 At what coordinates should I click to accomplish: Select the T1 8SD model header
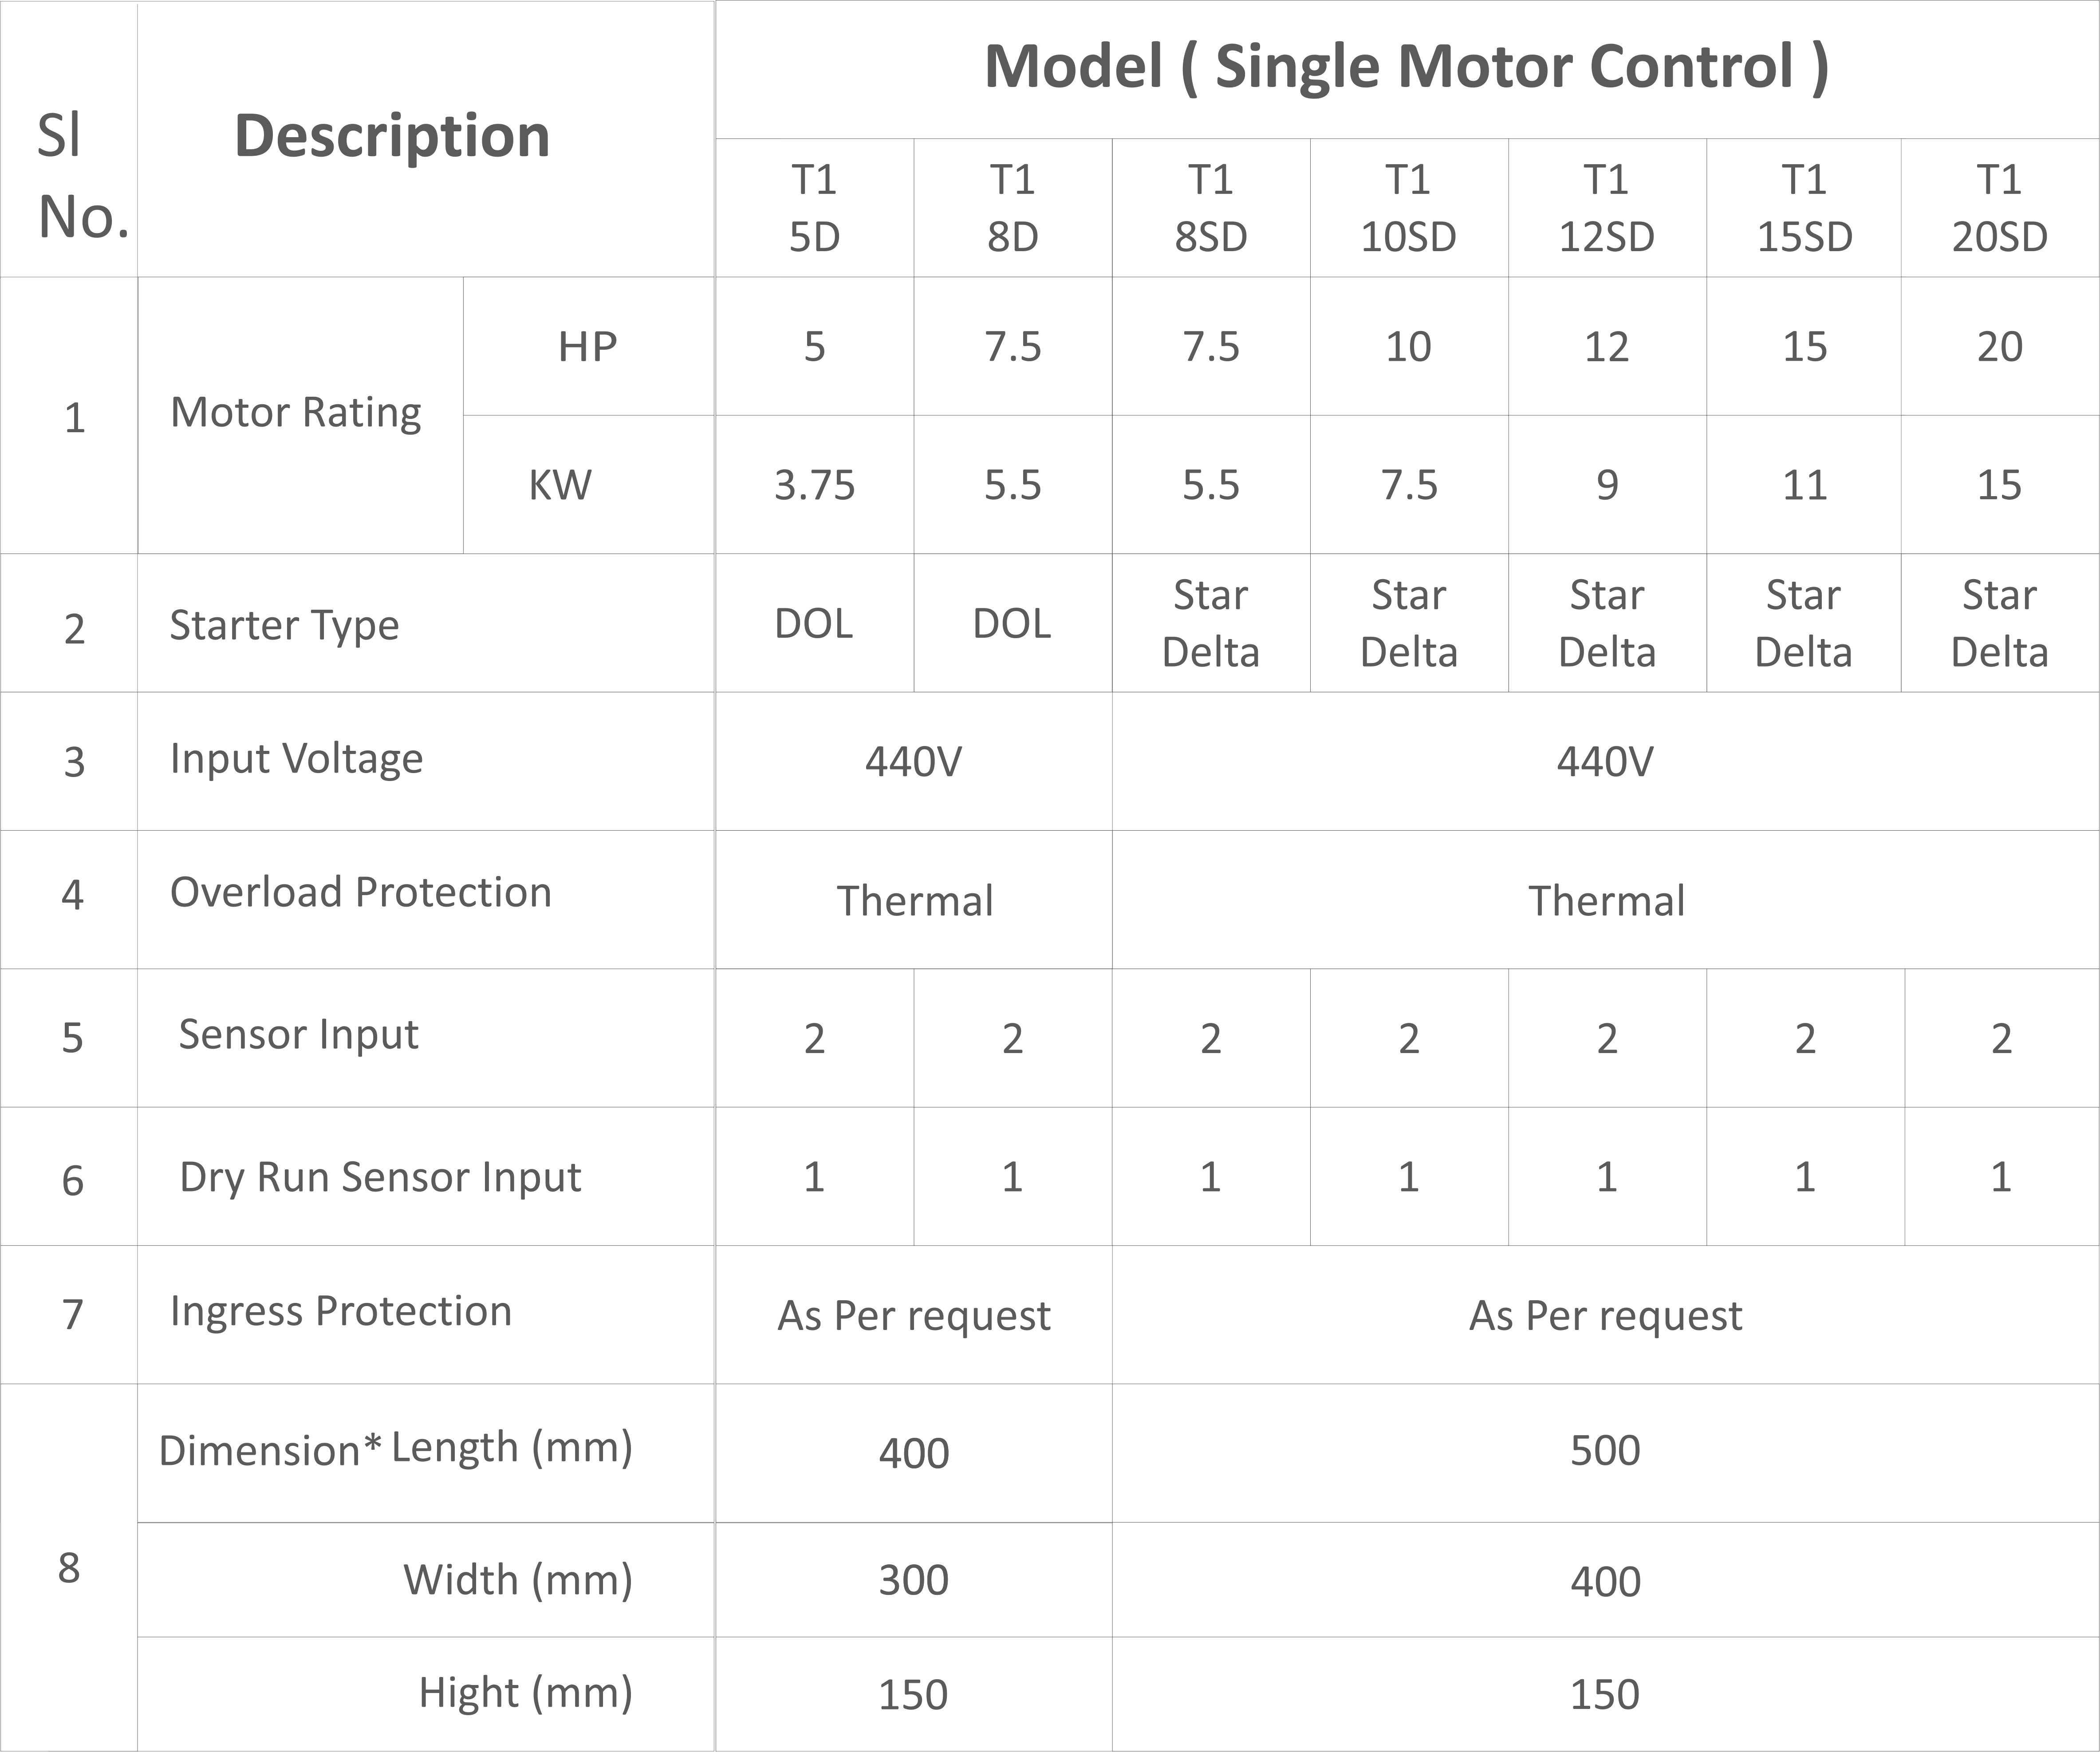pos(1210,208)
